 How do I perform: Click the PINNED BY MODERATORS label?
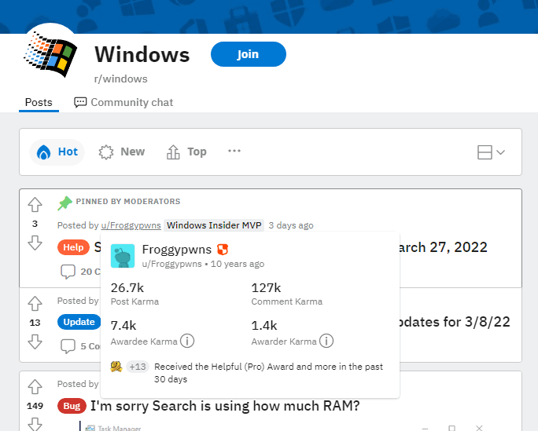click(x=128, y=201)
